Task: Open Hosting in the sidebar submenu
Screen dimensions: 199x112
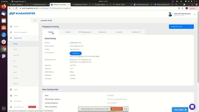Action: point(16,44)
